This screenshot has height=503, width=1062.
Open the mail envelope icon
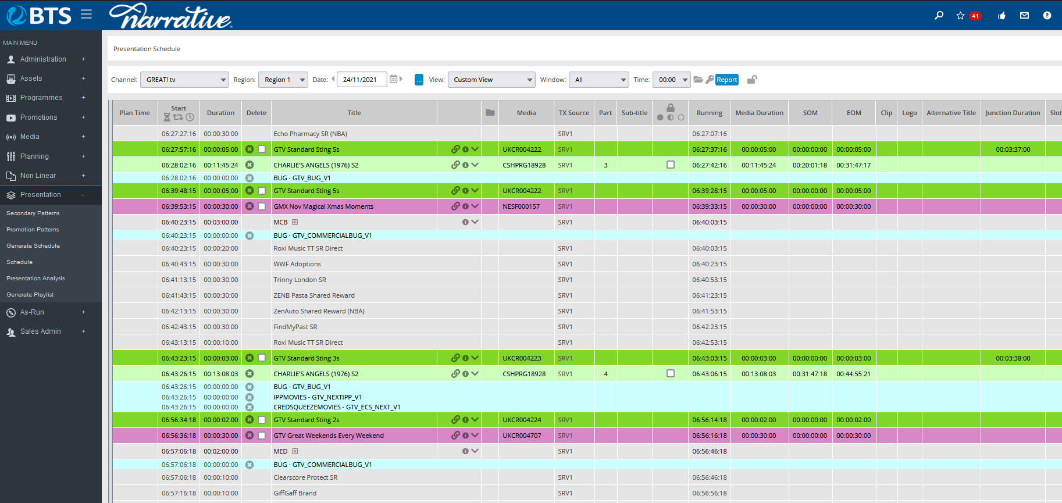[x=1024, y=16]
